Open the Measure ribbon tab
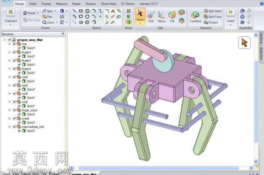 click(61, 4)
